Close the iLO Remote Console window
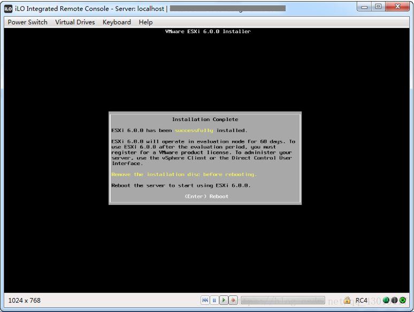414x312 pixels. click(x=397, y=6)
